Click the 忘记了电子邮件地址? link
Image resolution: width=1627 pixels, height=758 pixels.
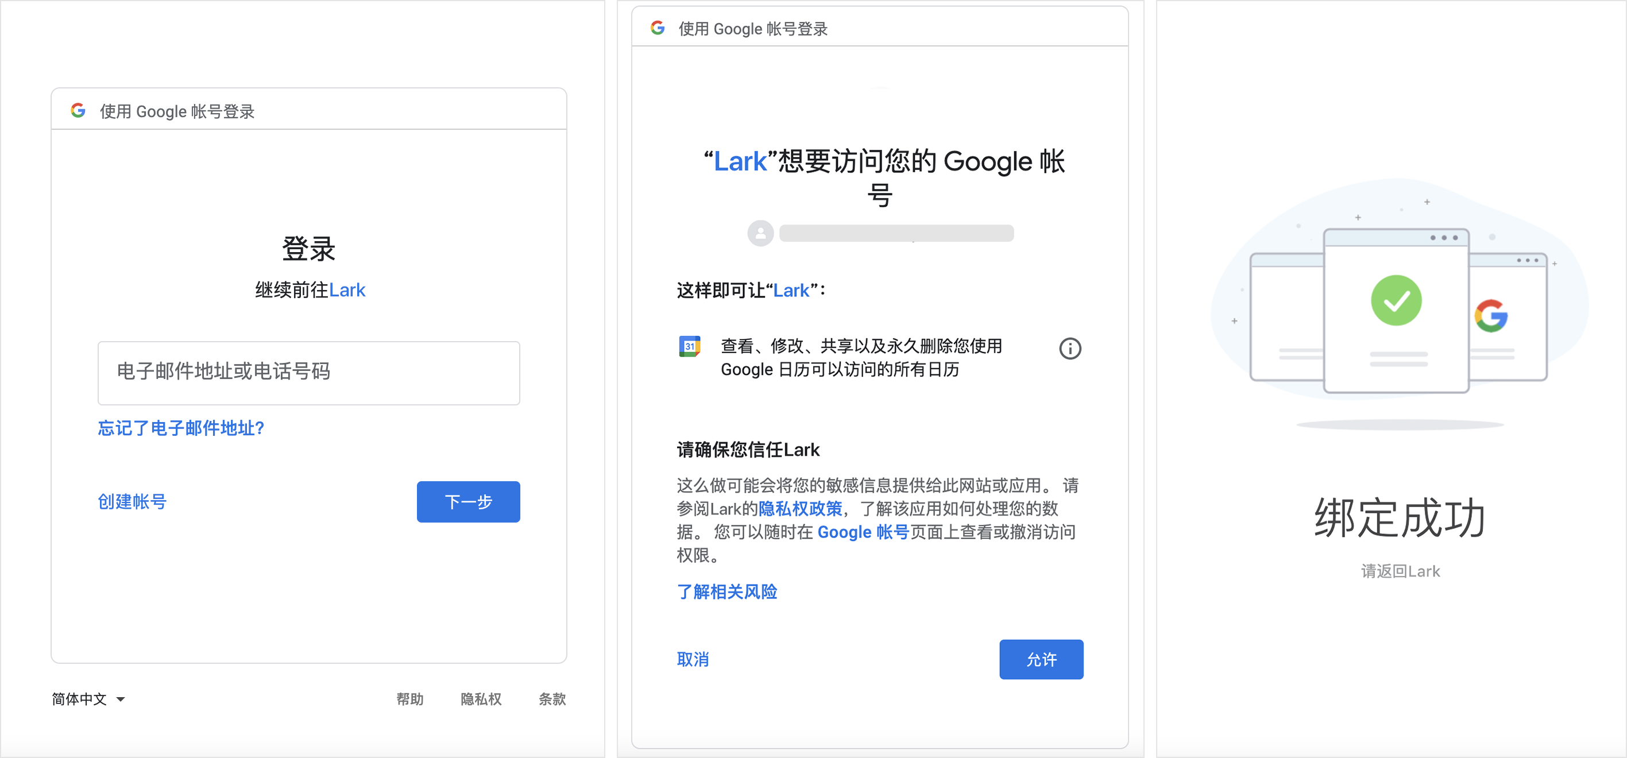[x=181, y=428]
